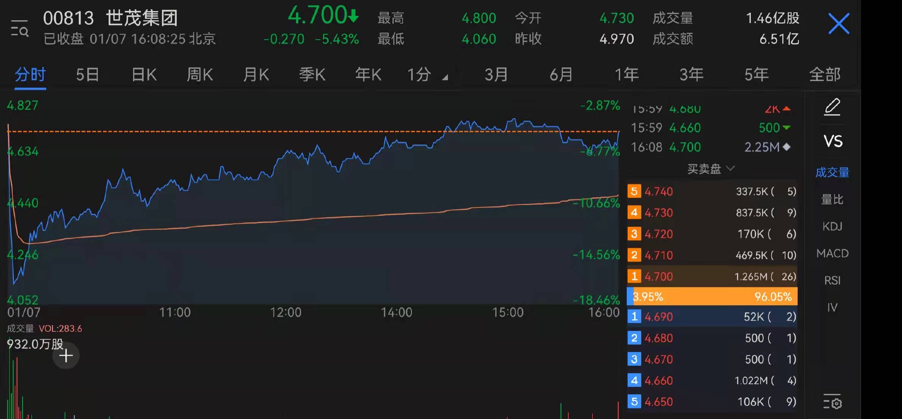Switch to the 季K quarterly tab
Viewport: 902px width, 419px height.
pyautogui.click(x=312, y=74)
